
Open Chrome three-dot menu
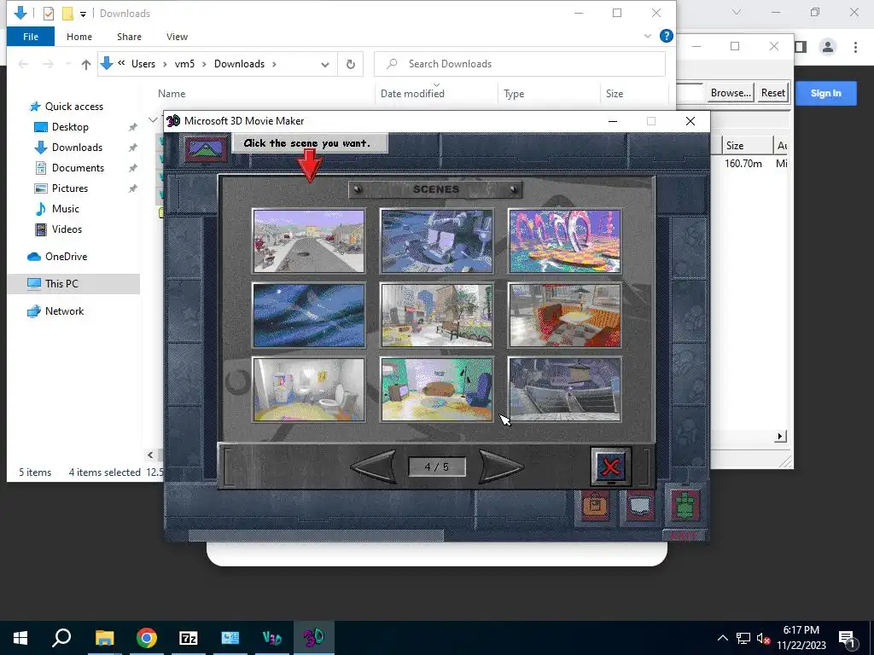pyautogui.click(x=855, y=47)
